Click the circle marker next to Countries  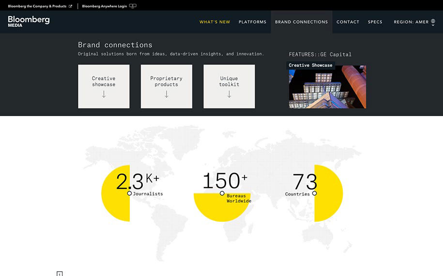click(314, 193)
